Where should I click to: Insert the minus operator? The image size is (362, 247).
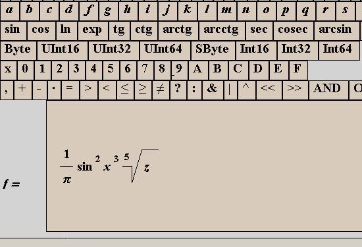39,90
